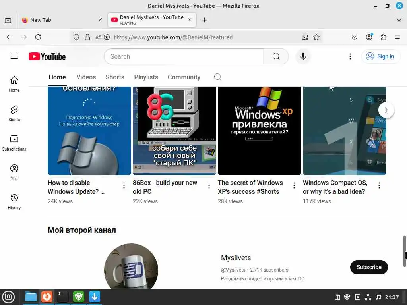Open Terminal from taskbar
407x305 pixels.
[x=62, y=297]
